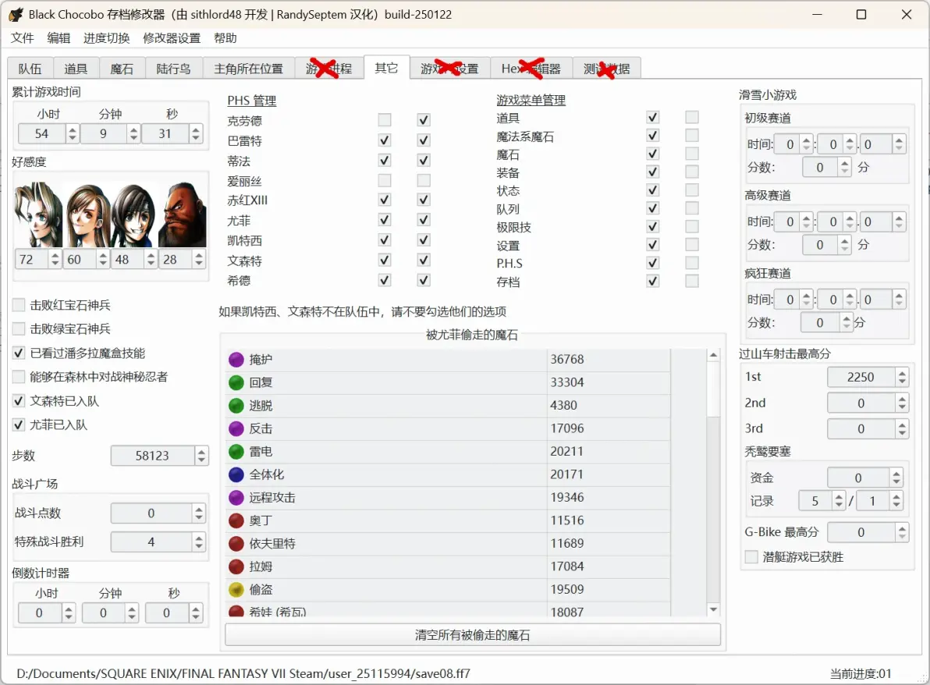
Task: Click Aerith's portrait in the 好感度 panel
Action: click(38, 214)
